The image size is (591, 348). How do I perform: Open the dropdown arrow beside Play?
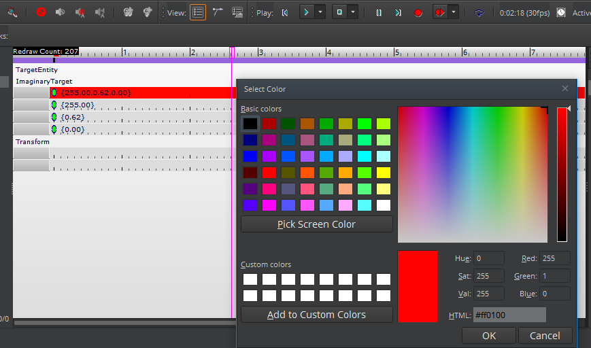click(x=320, y=12)
